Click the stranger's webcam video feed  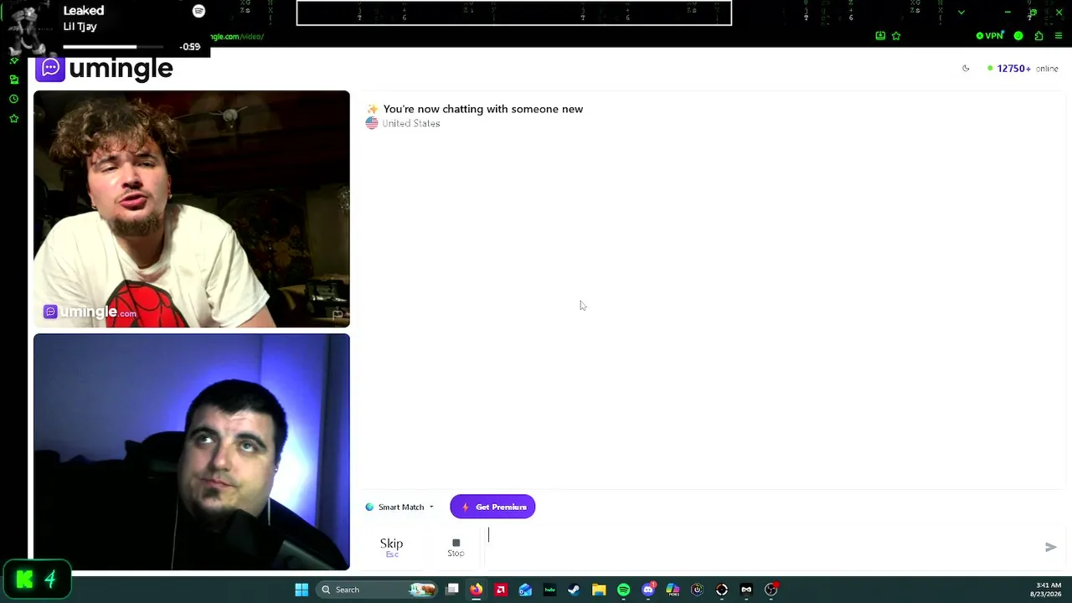192,209
